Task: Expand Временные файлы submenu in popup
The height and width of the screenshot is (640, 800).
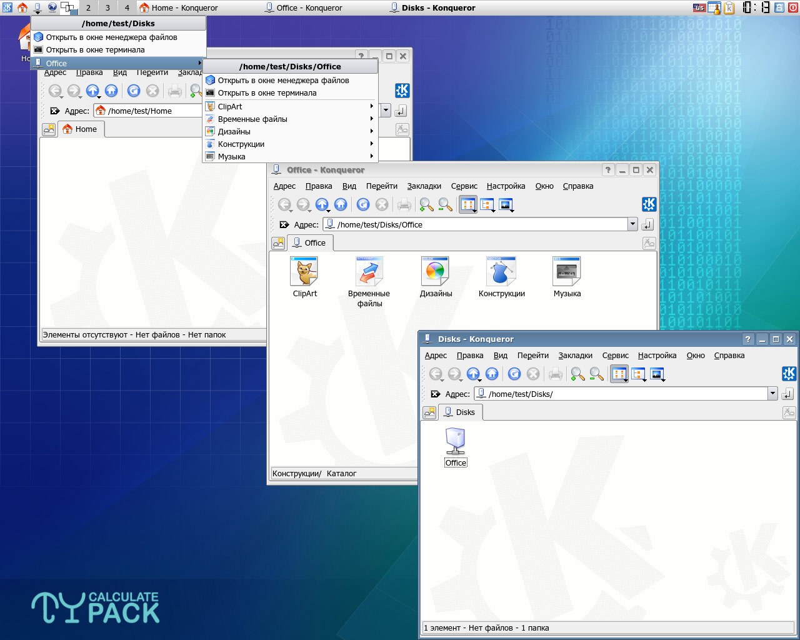Action: pyautogui.click(x=290, y=119)
